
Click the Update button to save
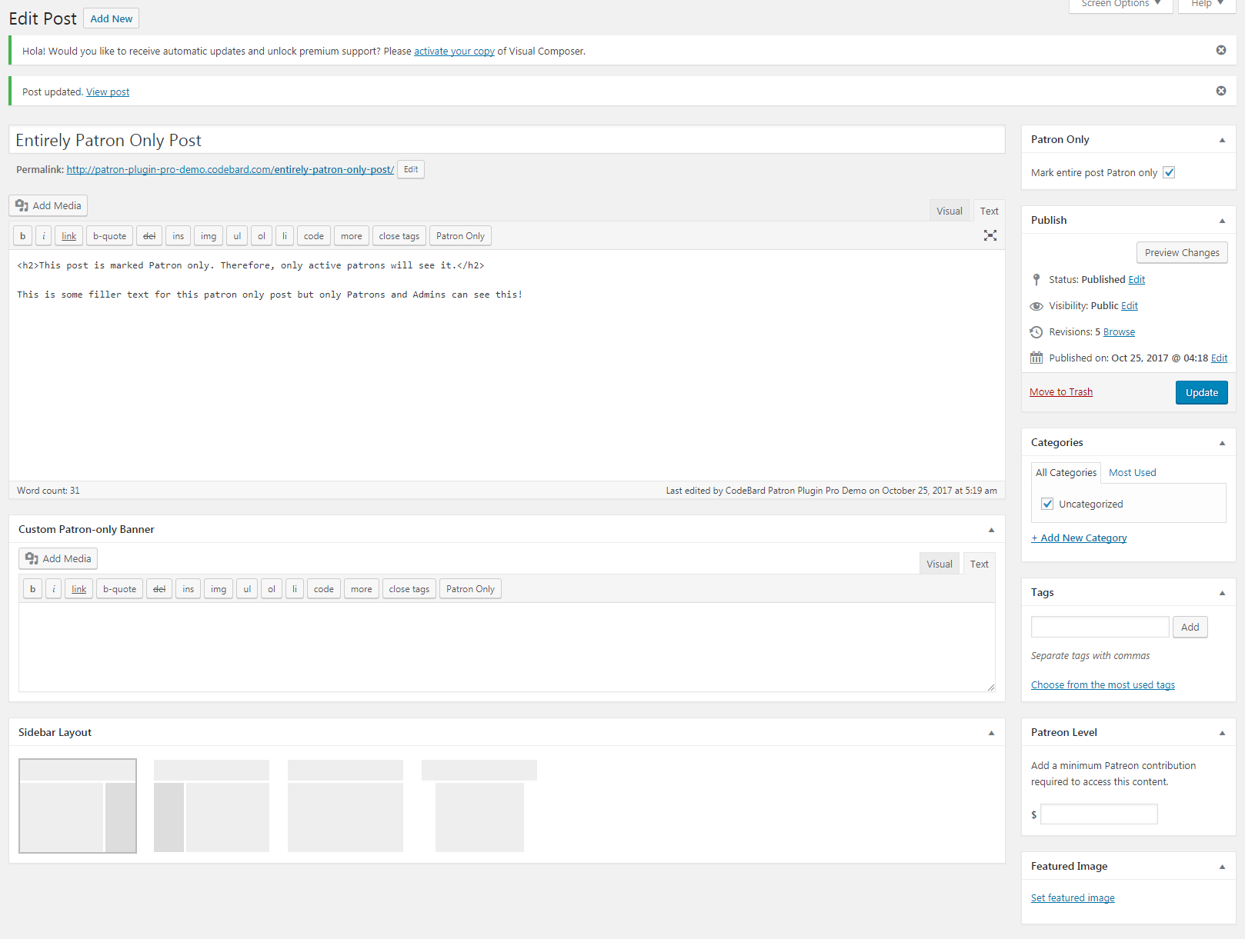click(1201, 392)
